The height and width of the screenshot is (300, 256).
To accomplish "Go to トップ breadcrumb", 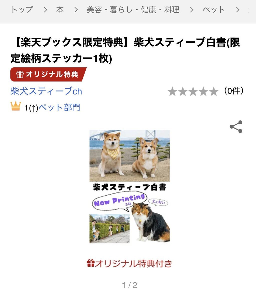I will click(x=22, y=10).
